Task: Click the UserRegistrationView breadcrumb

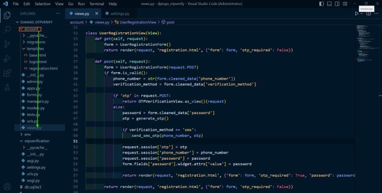Action: point(138,22)
